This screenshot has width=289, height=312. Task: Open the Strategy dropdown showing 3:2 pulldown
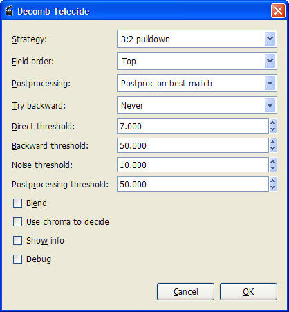coord(197,39)
